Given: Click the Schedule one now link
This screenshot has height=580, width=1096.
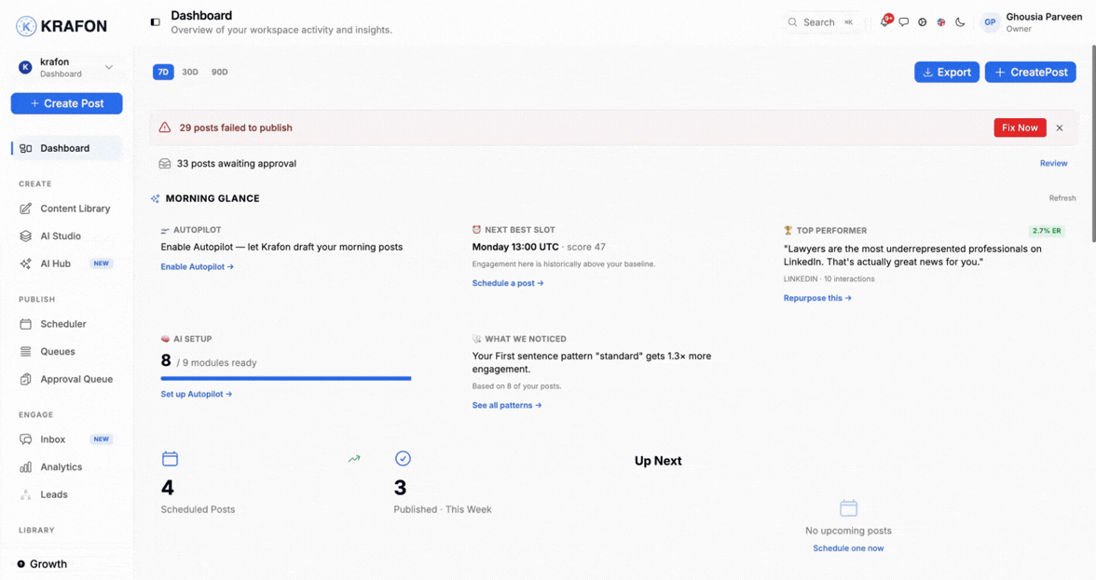Looking at the screenshot, I should click(x=848, y=548).
